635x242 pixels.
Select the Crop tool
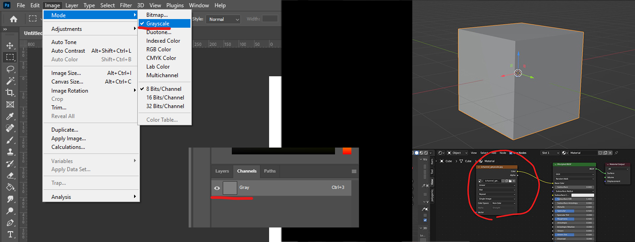(x=10, y=93)
